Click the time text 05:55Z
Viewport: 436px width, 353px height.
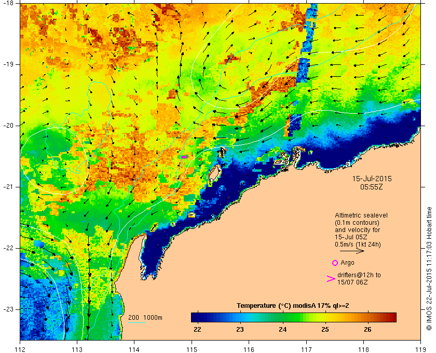pyautogui.click(x=372, y=187)
